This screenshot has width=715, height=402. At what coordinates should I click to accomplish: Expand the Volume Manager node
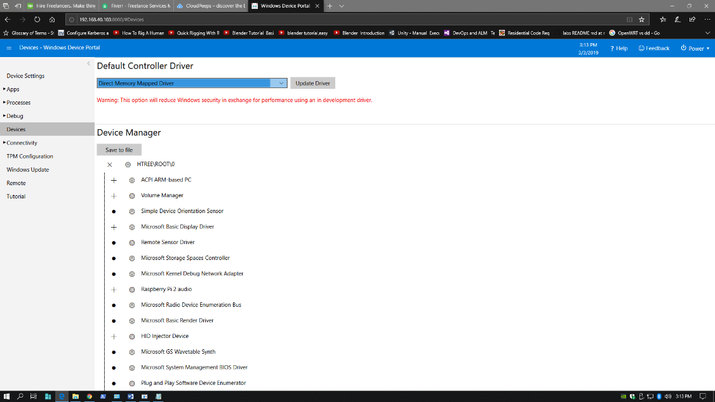click(114, 196)
